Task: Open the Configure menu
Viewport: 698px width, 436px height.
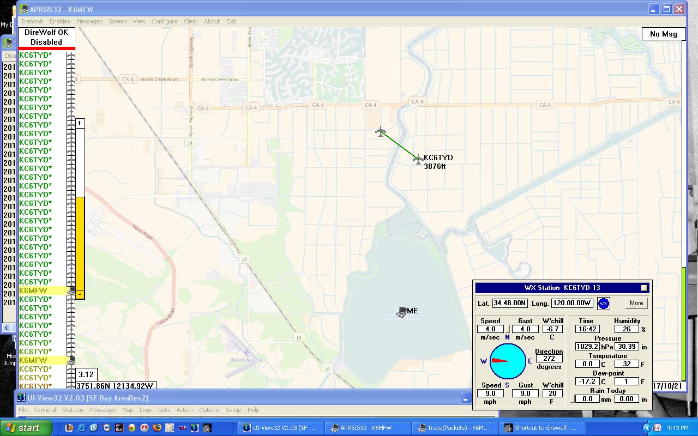Action: point(164,21)
